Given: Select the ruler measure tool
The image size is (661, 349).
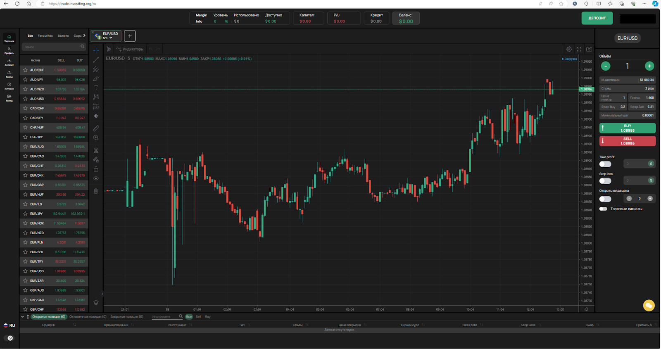Looking at the screenshot, I should pyautogui.click(x=96, y=128).
